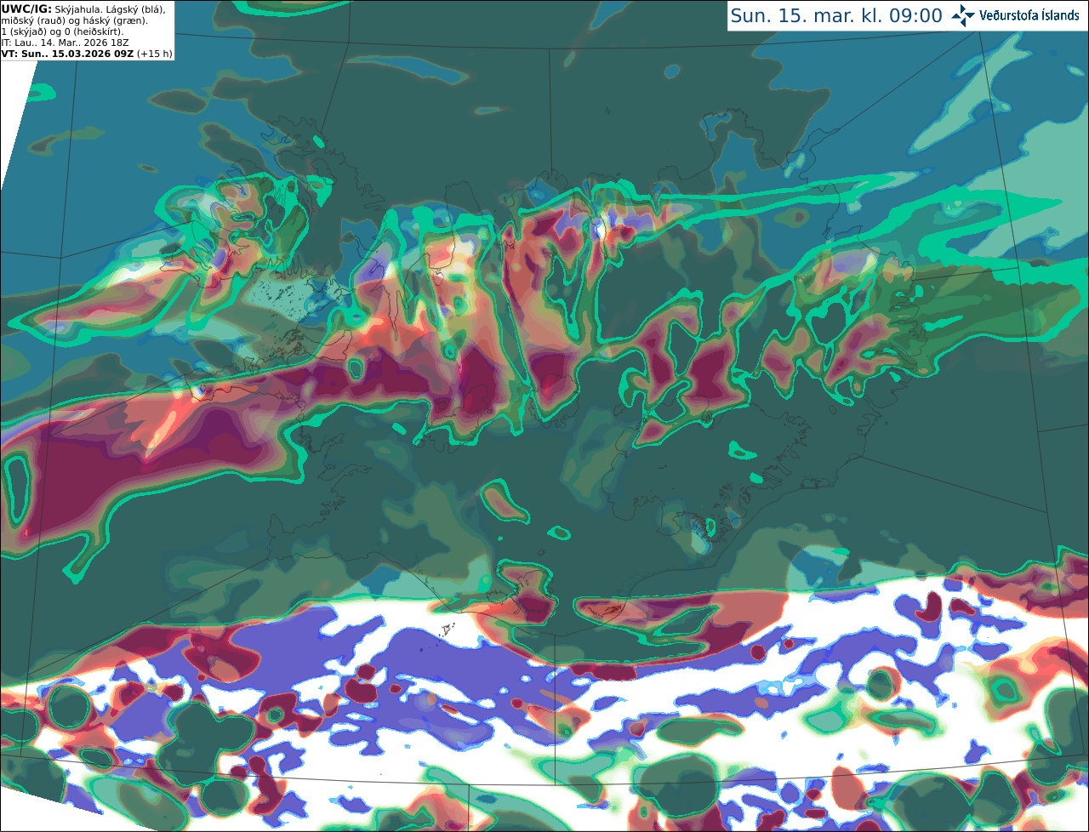Click the '1 (skýjað) og 0 (heiðskírt).' legend line
1089x832 pixels.
click(62, 31)
